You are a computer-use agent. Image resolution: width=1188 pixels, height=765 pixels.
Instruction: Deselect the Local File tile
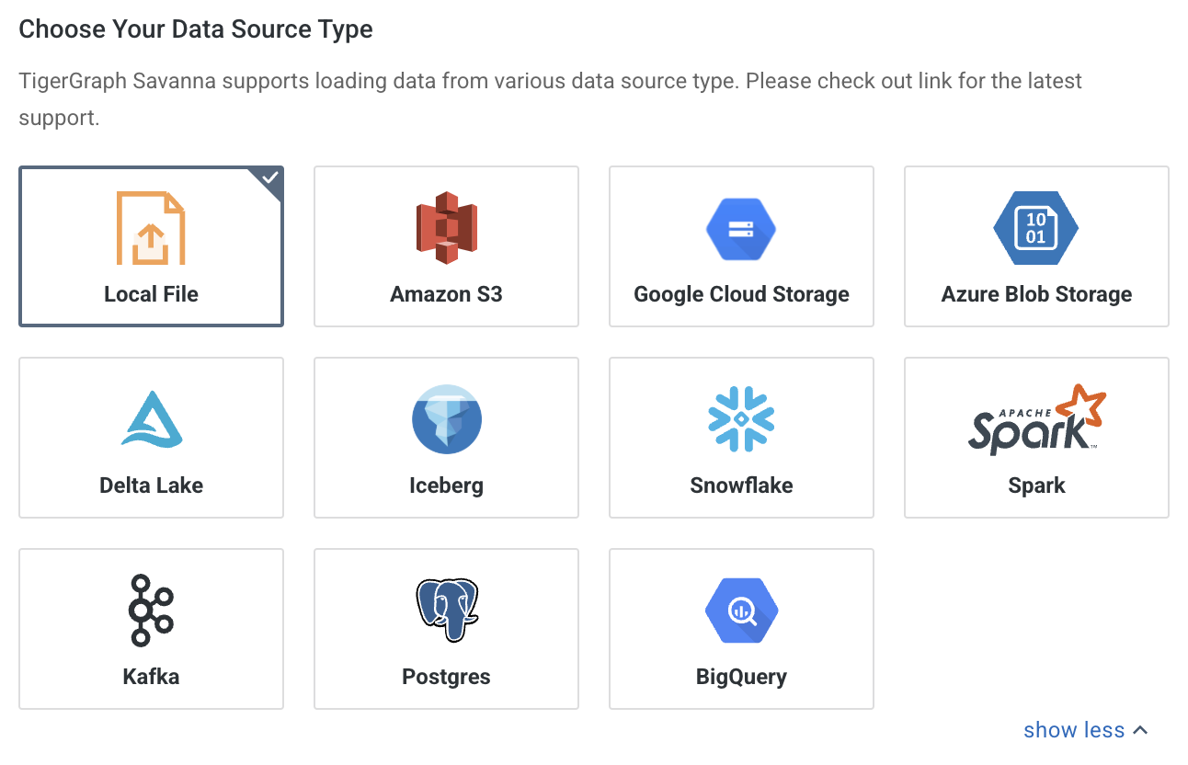tap(151, 246)
